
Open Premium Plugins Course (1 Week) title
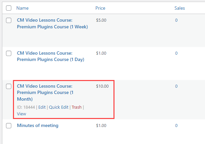point(52,23)
